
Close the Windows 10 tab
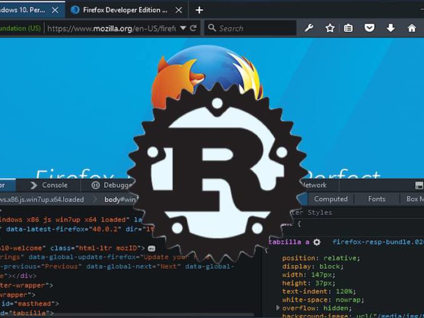[55, 10]
